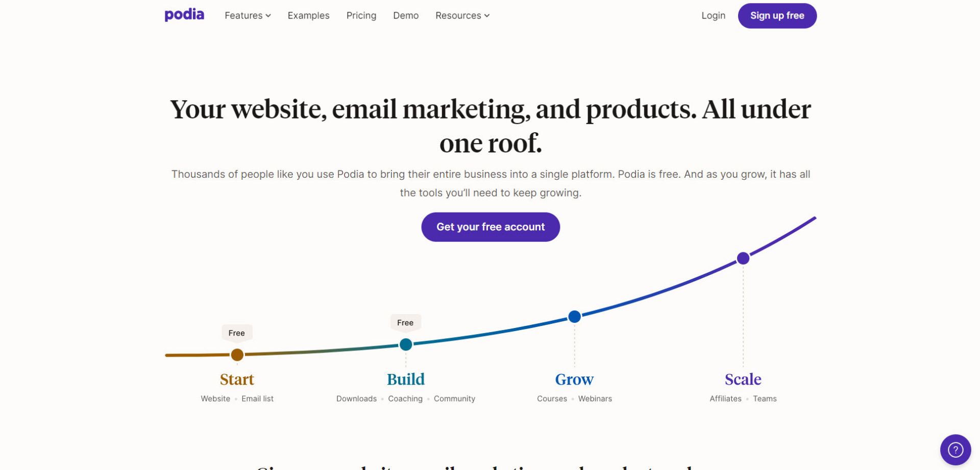Click Get your free account button
980x470 pixels.
tap(490, 227)
